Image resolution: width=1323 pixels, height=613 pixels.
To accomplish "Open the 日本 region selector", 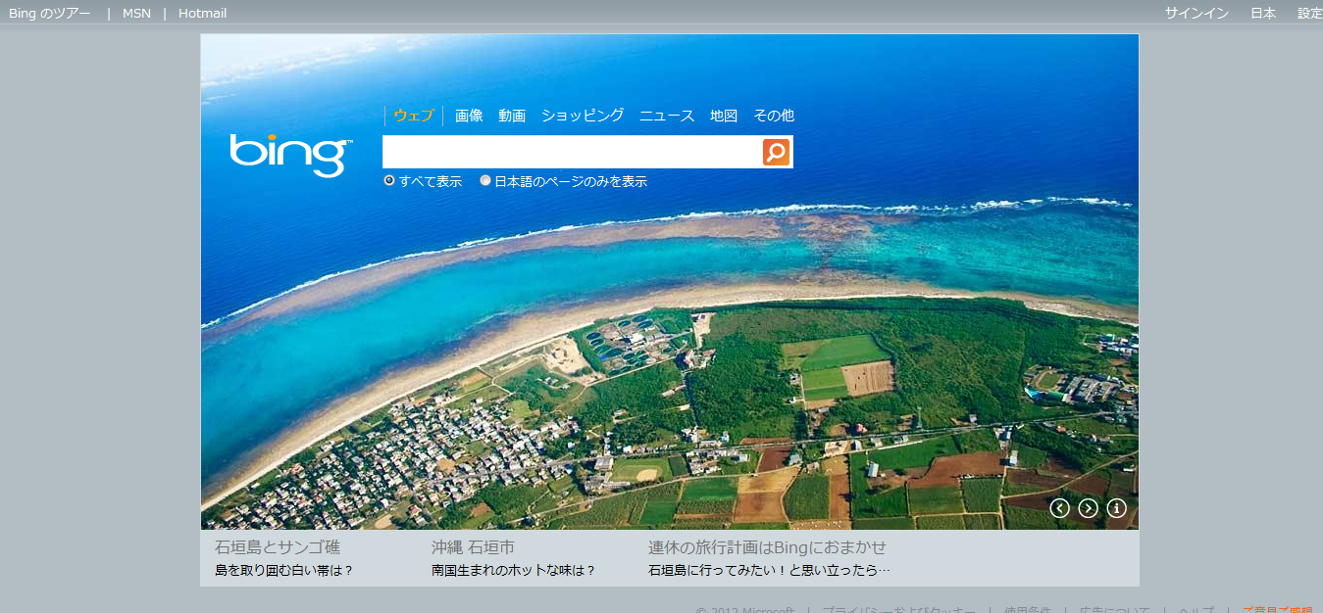I will point(1263,14).
